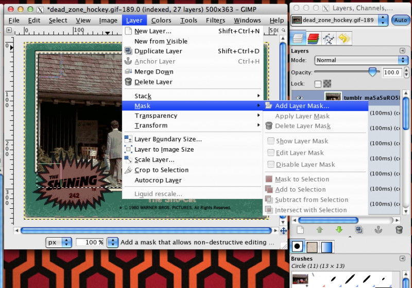The image size is (412, 288).
Task: Open the zoom percentage dropdown arrows
Action: 113,242
